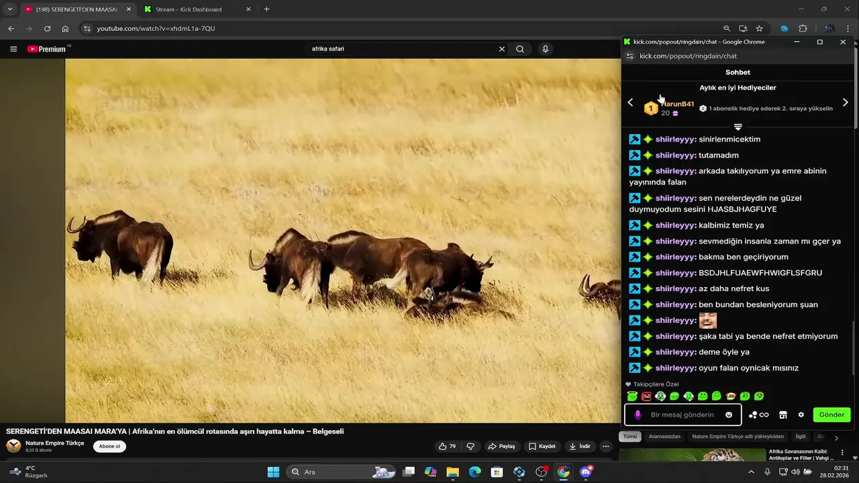
Task: Click the voice message microphone in chat box
Action: pos(638,415)
